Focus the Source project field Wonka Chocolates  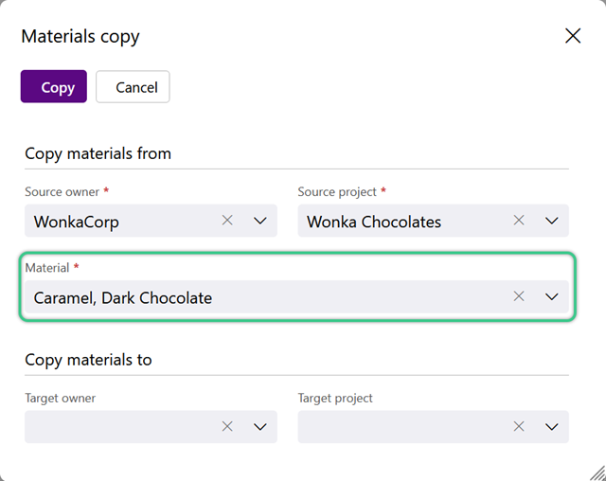point(434,221)
